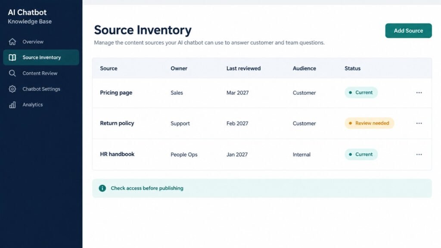Open the HR handbook source row

pos(262,155)
